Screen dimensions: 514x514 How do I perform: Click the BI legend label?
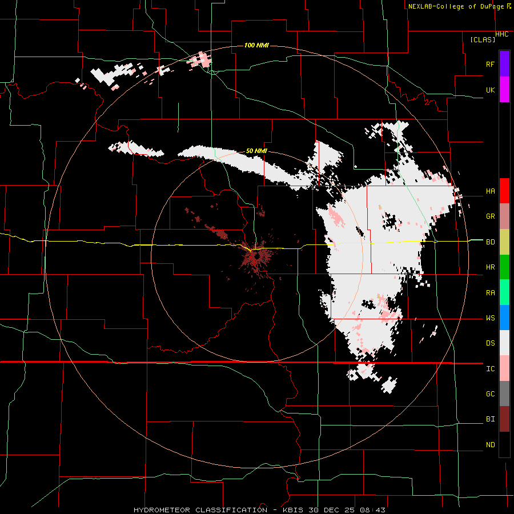pos(490,419)
